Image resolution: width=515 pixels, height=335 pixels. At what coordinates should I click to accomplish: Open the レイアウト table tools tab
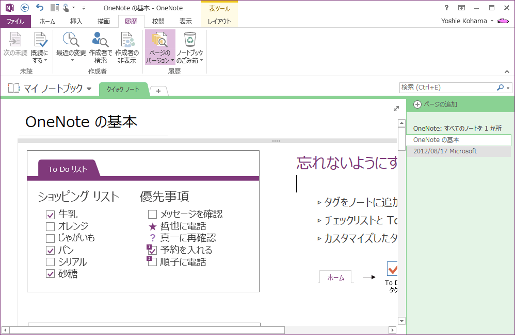coord(219,21)
